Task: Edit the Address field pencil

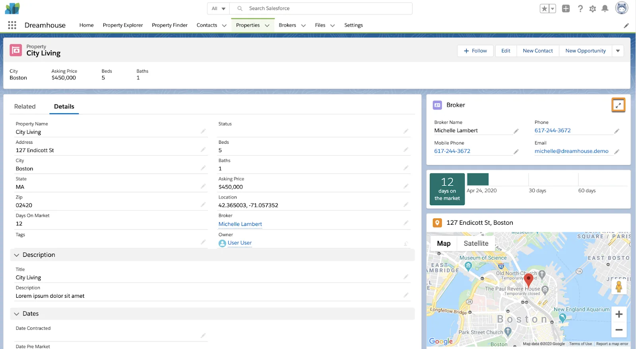Action: pyautogui.click(x=203, y=150)
